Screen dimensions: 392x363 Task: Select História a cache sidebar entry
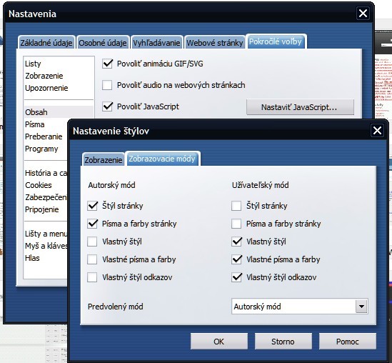click(46, 173)
